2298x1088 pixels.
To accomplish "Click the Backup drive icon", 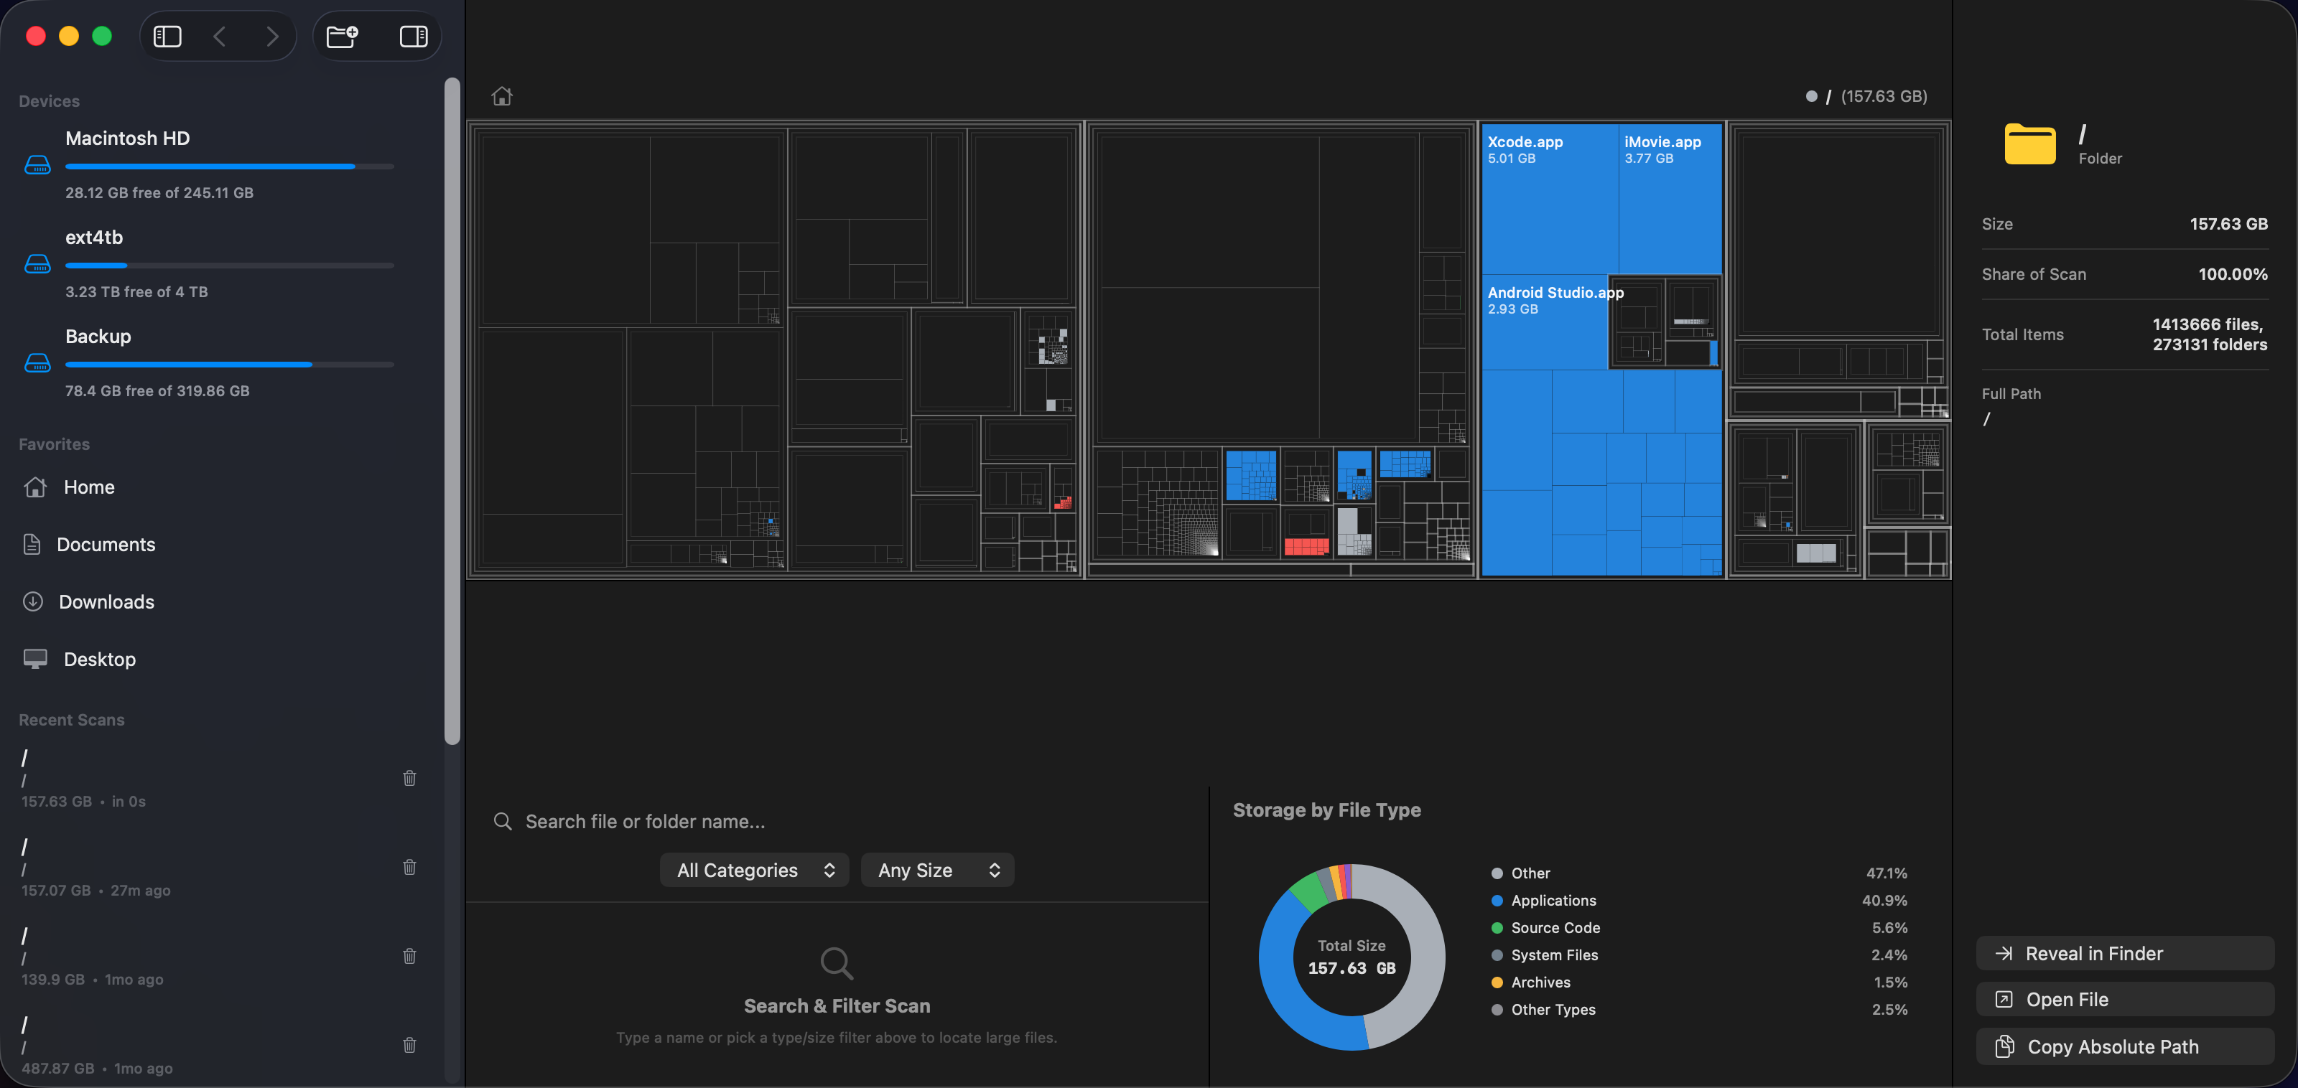I will pyautogui.click(x=37, y=363).
